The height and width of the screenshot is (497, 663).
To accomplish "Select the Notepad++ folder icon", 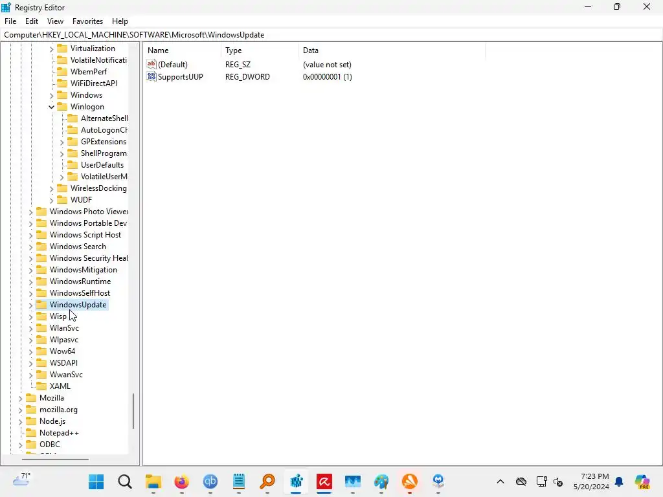I will 31,433.
